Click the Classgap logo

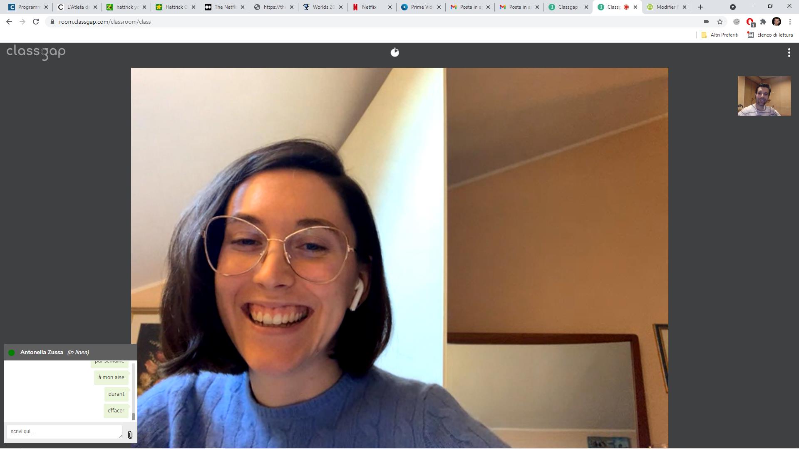(36, 52)
